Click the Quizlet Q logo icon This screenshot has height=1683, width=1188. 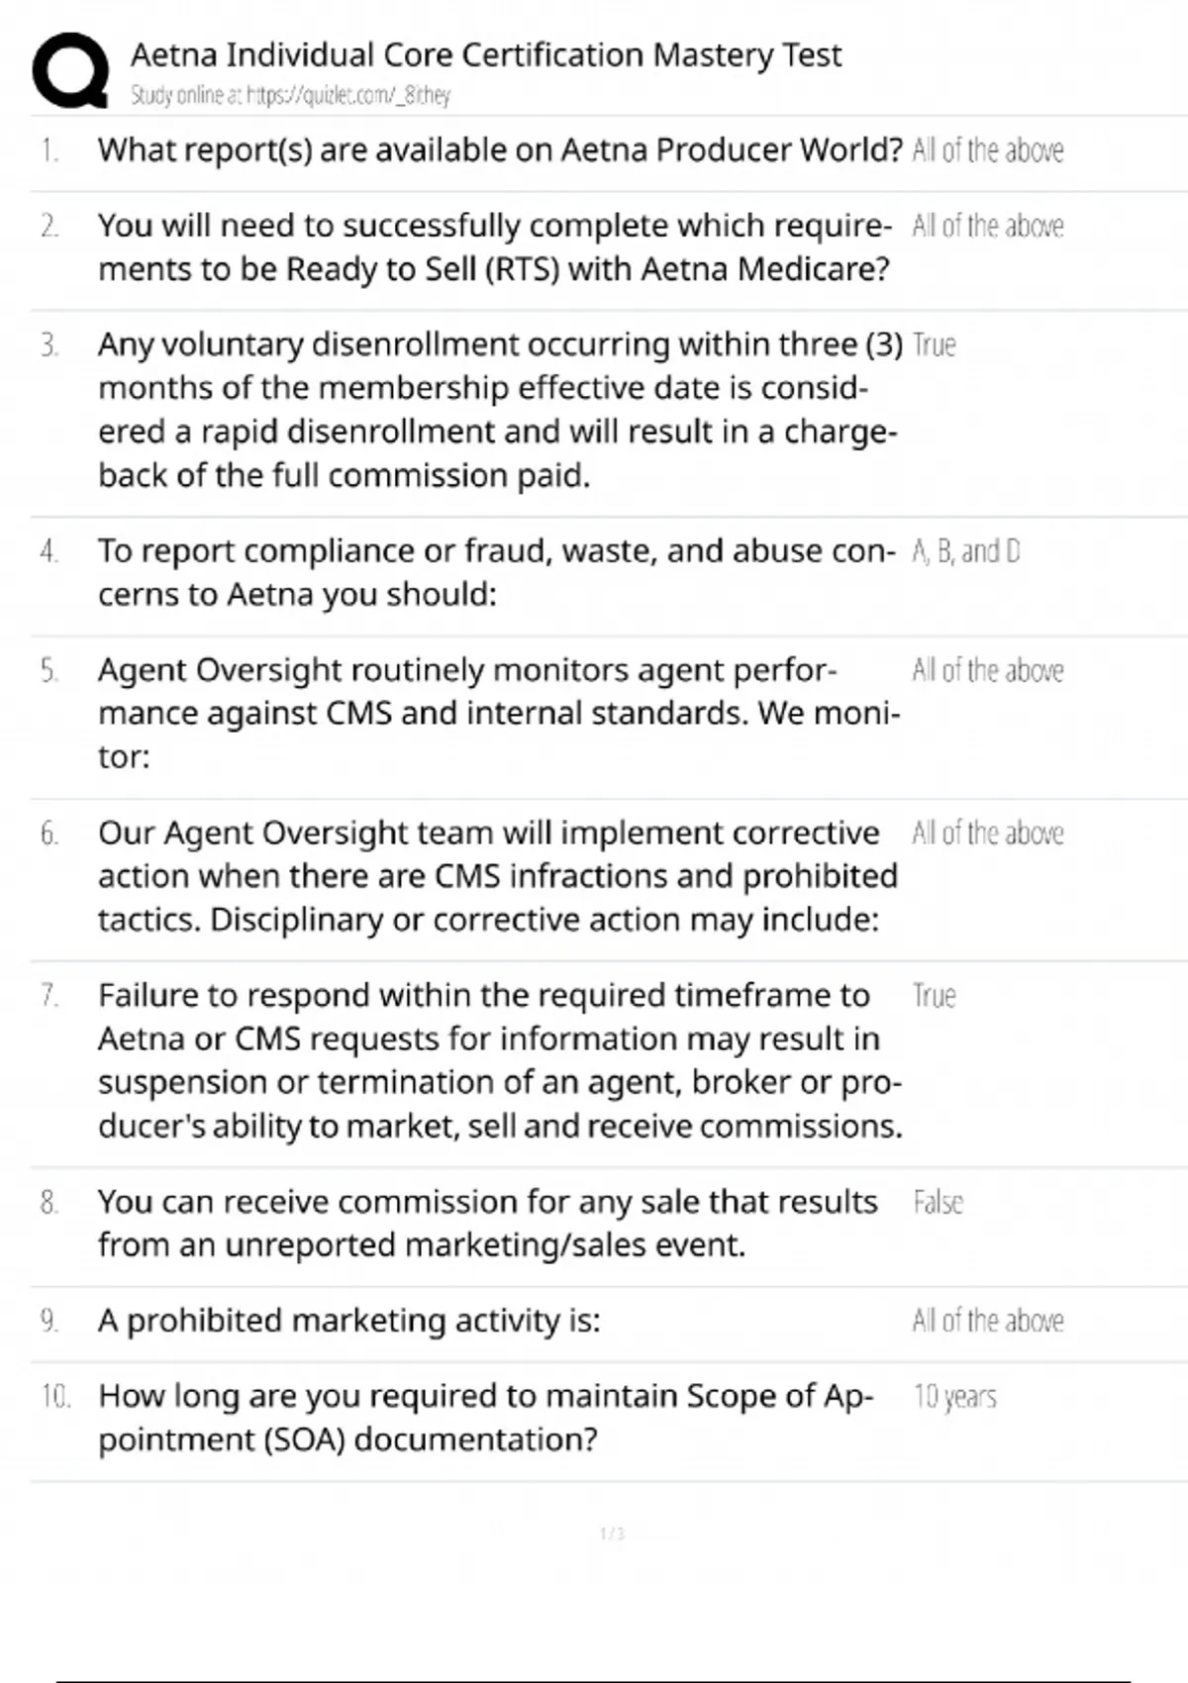point(70,69)
